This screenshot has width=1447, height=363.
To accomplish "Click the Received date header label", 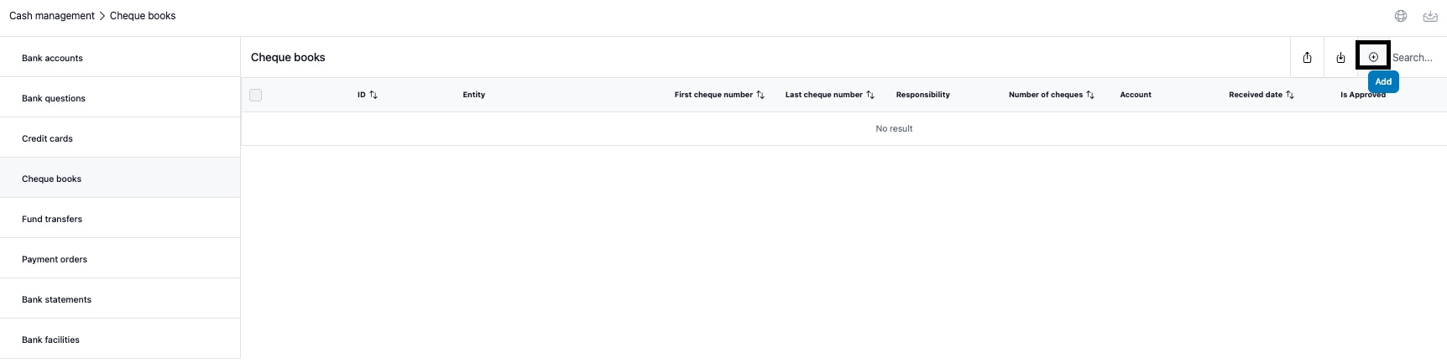I will [1256, 95].
